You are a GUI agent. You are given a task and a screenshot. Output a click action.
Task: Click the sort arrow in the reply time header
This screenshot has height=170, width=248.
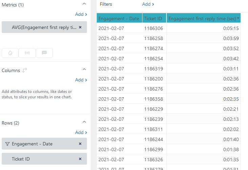pyautogui.click(x=239, y=19)
